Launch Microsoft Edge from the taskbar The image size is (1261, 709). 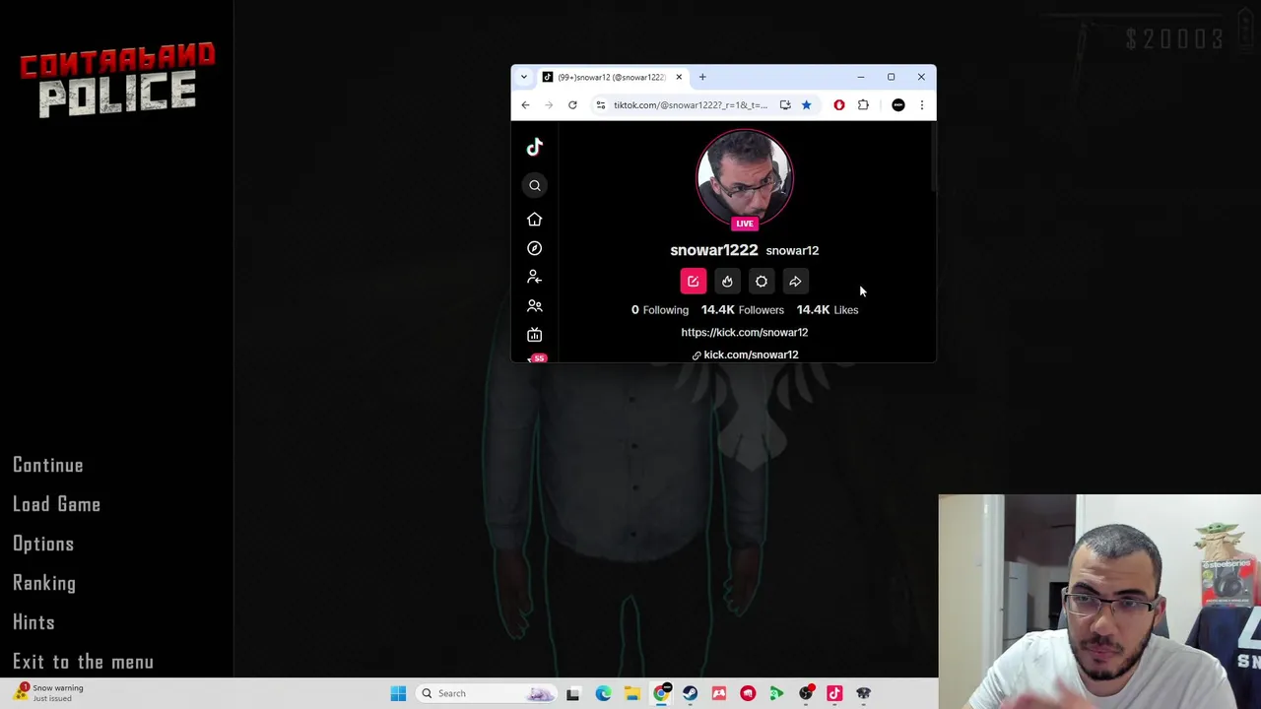click(603, 693)
